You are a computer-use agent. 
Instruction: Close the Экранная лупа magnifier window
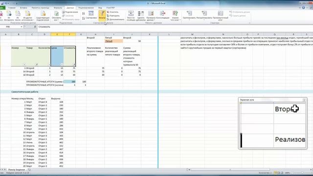(x=304, y=100)
